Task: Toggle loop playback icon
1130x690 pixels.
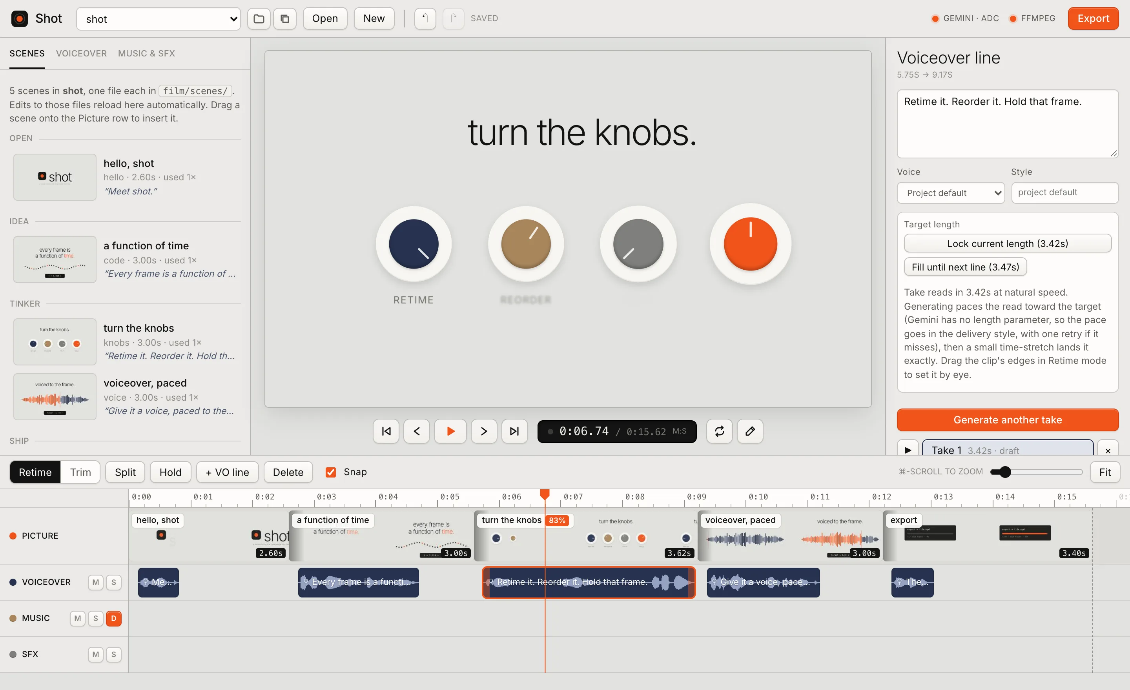Action: click(x=719, y=431)
